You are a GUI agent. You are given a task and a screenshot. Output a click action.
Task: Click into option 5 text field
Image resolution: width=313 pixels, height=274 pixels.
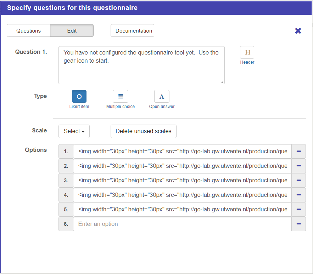click(182, 210)
